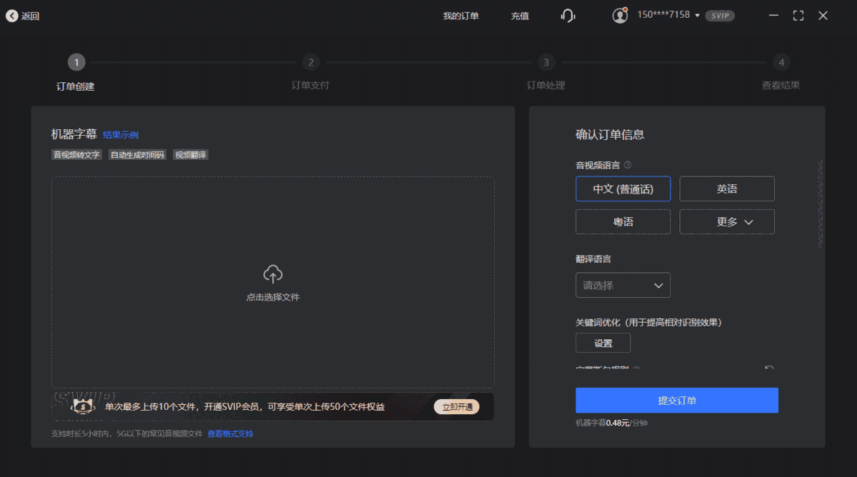Open customer service via headset icon

click(x=568, y=14)
